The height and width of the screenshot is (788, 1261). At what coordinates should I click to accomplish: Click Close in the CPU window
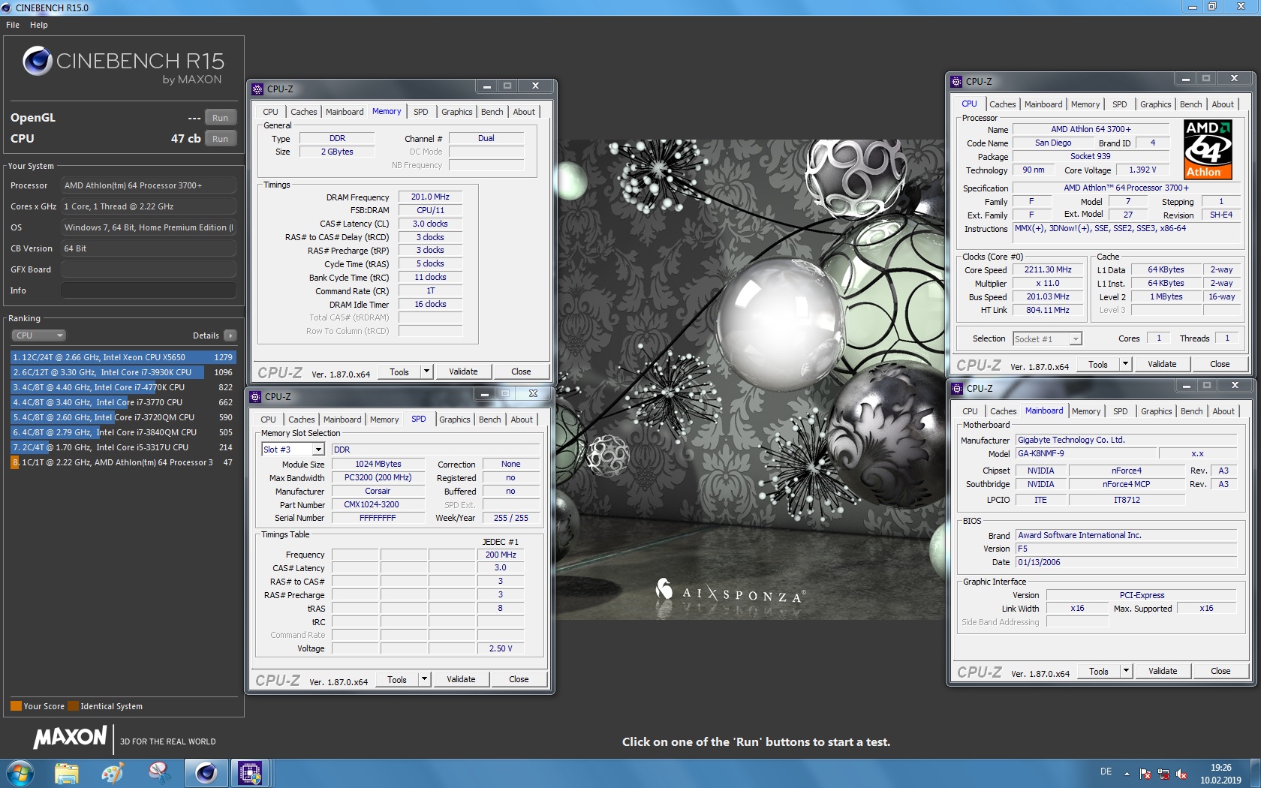pos(1220,364)
